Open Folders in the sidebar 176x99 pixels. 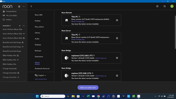coord(9,20)
